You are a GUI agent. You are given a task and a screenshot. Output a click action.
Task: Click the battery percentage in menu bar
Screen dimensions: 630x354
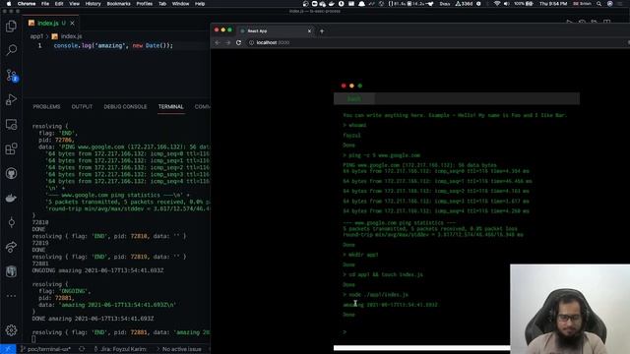[x=524, y=4]
